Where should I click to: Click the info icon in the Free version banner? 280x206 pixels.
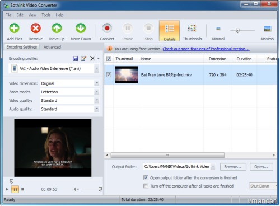coord(109,49)
